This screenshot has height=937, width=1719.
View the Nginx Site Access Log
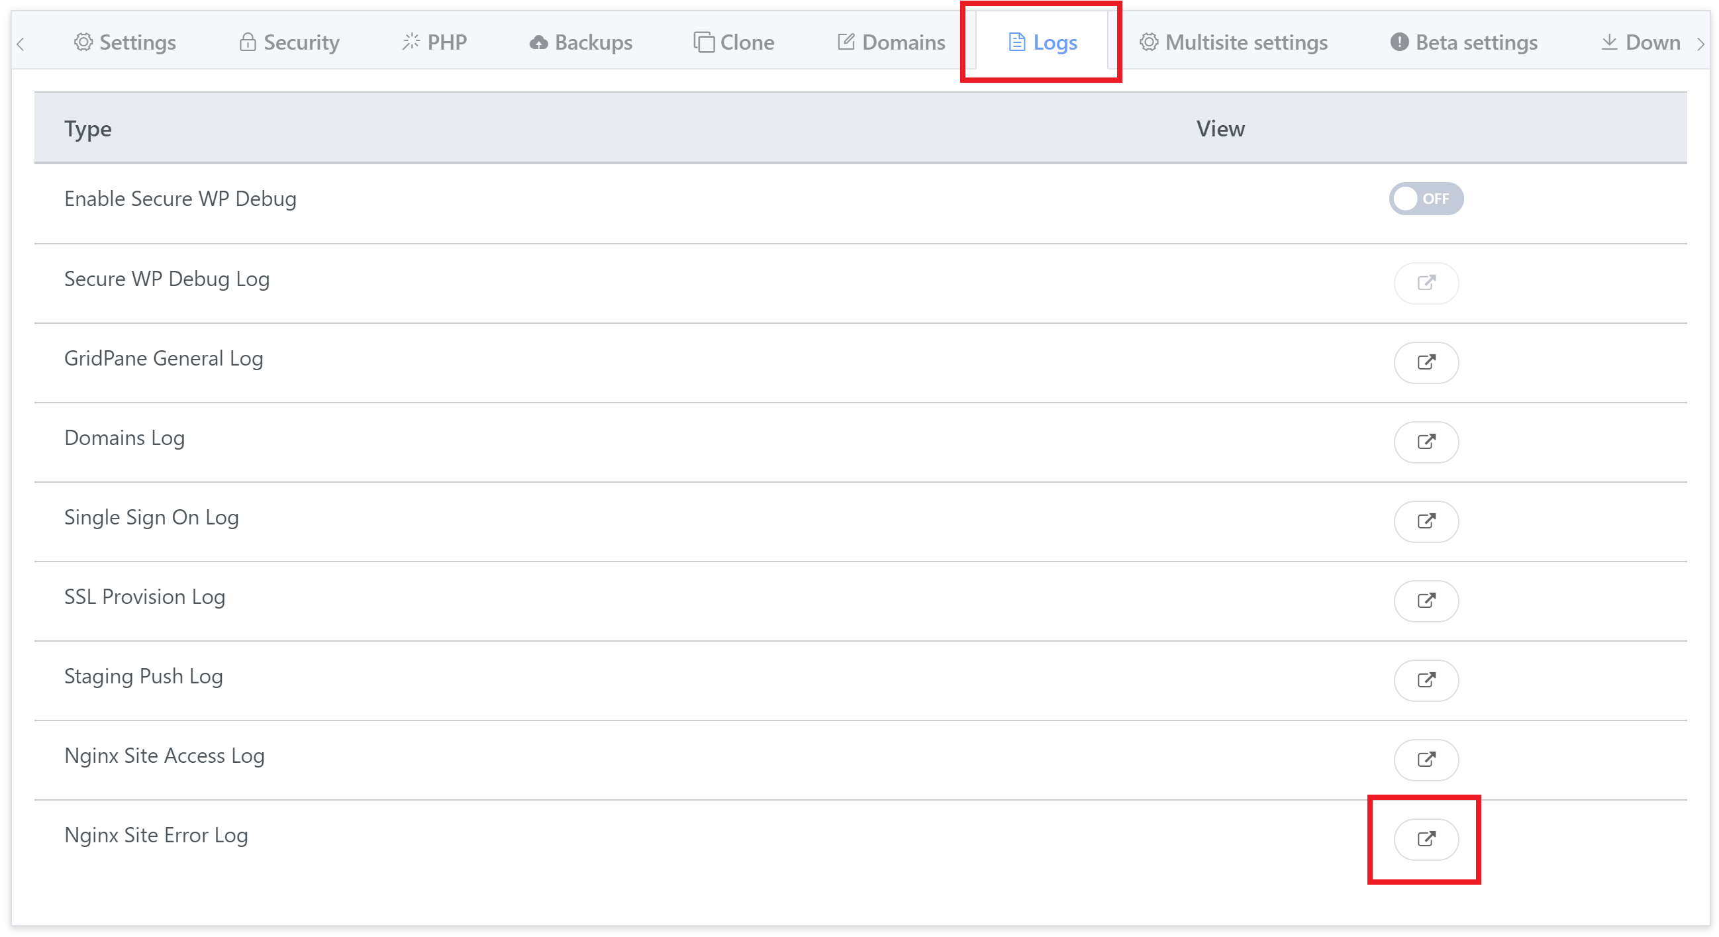coord(1426,760)
